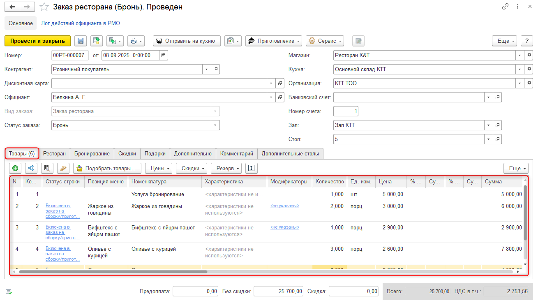Expand the Дисконтная карта dropdown
538x303 pixels.
[271, 83]
